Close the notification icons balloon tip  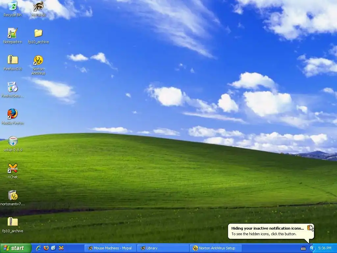click(x=310, y=228)
